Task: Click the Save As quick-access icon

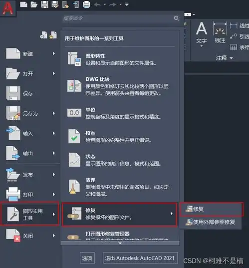Action: (x=55, y=4)
